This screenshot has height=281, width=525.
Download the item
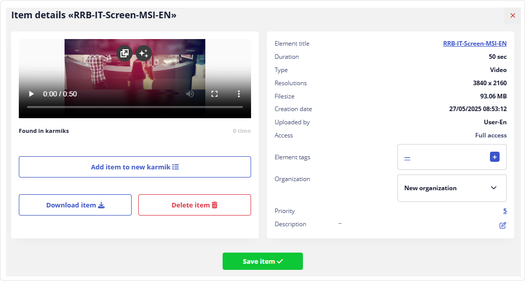pyautogui.click(x=75, y=205)
